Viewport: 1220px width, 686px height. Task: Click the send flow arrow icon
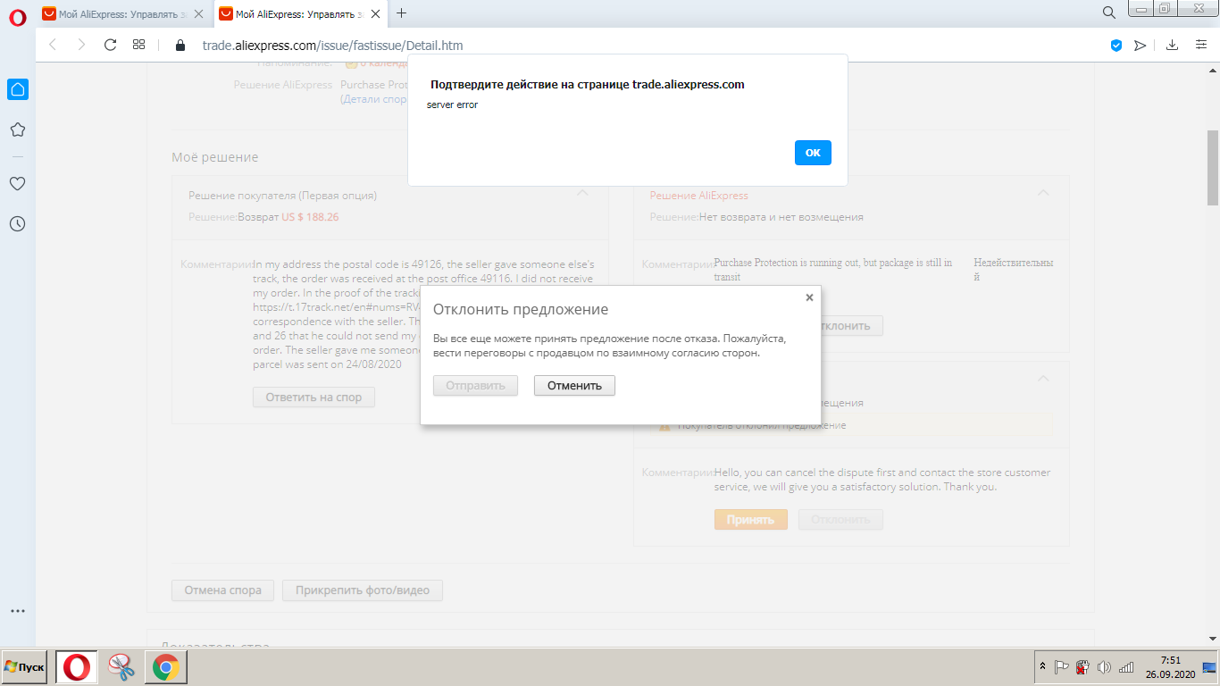[1141, 46]
